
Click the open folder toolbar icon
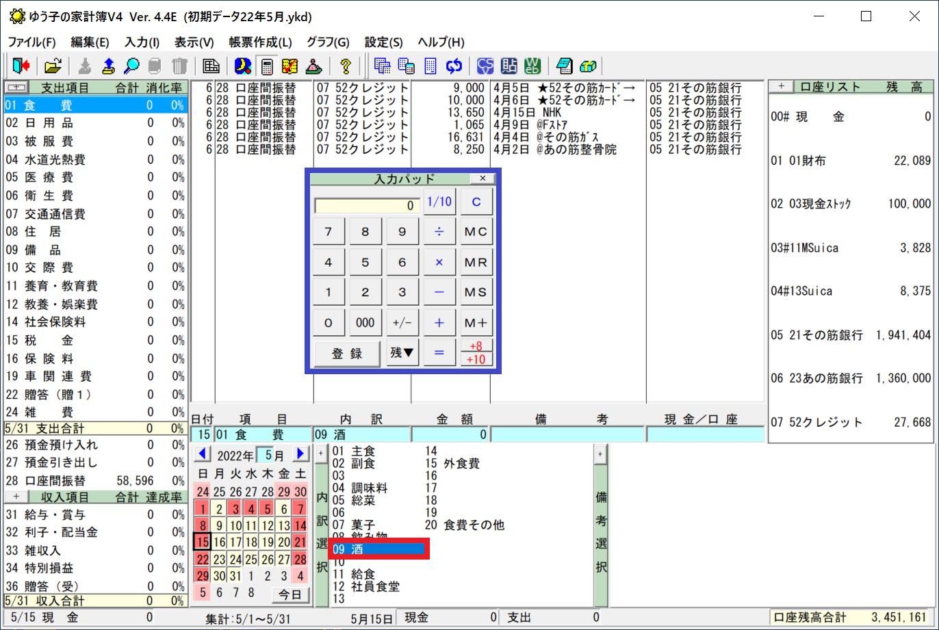click(53, 66)
